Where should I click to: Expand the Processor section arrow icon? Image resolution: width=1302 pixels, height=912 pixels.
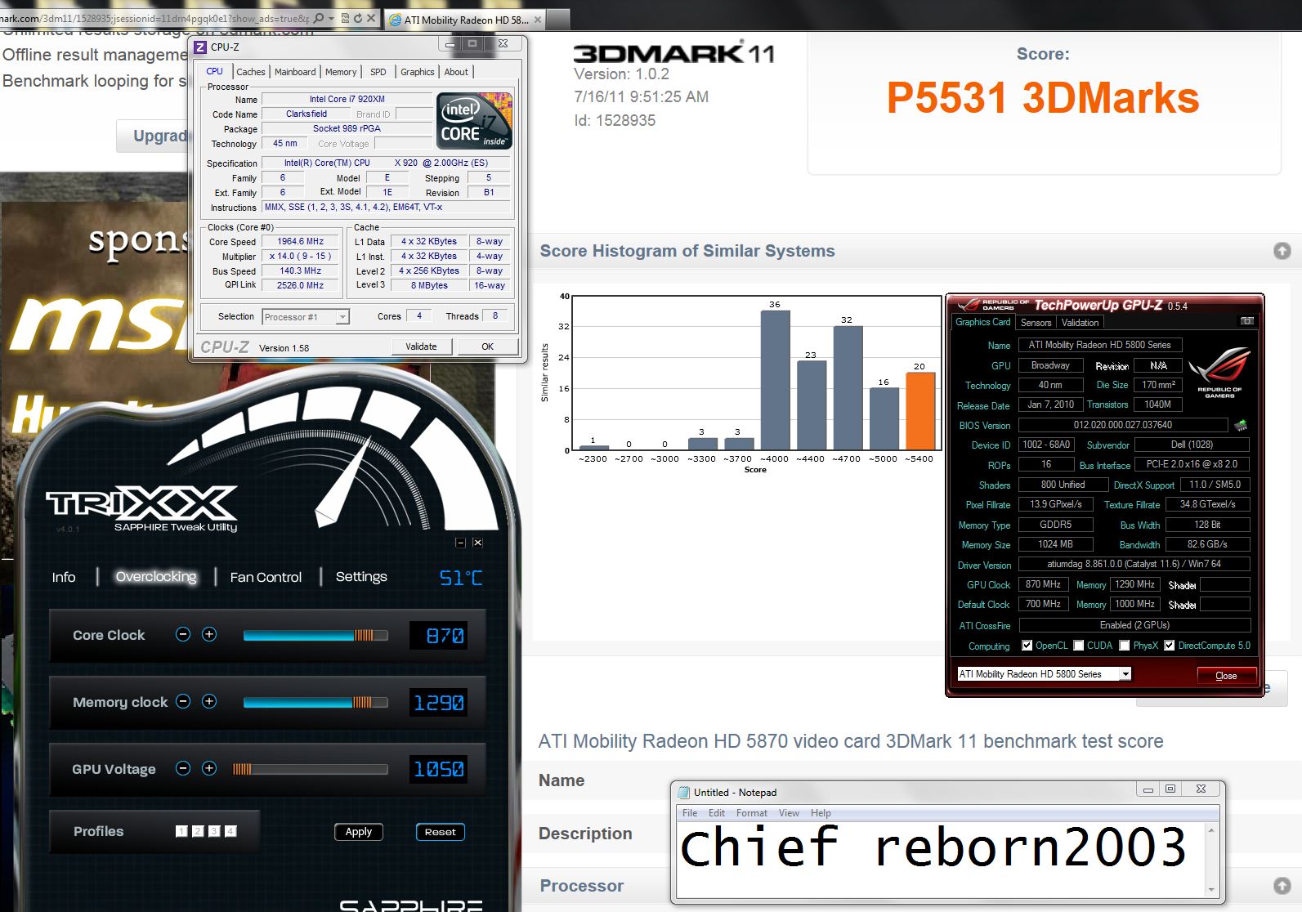pyautogui.click(x=1282, y=886)
